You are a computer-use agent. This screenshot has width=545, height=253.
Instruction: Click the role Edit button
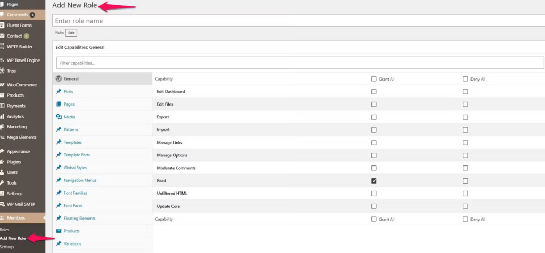coord(71,32)
